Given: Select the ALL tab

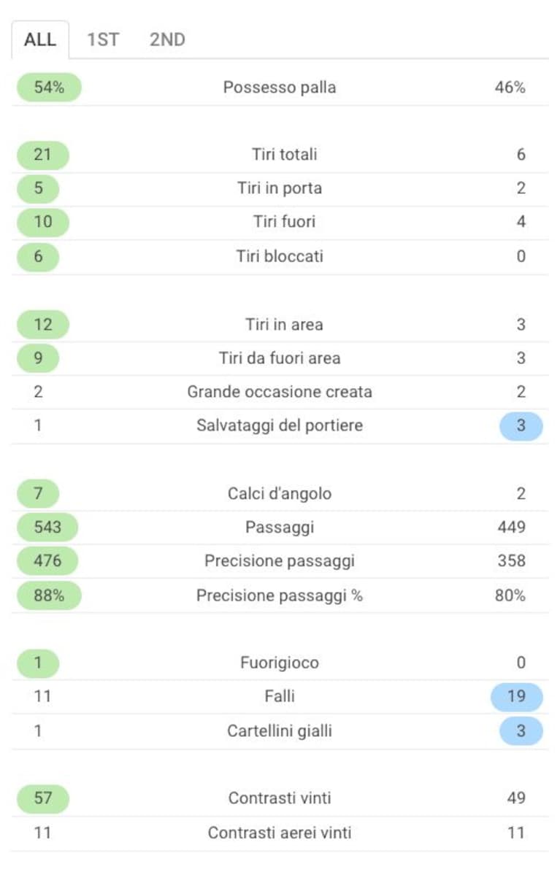Looking at the screenshot, I should 40,39.
